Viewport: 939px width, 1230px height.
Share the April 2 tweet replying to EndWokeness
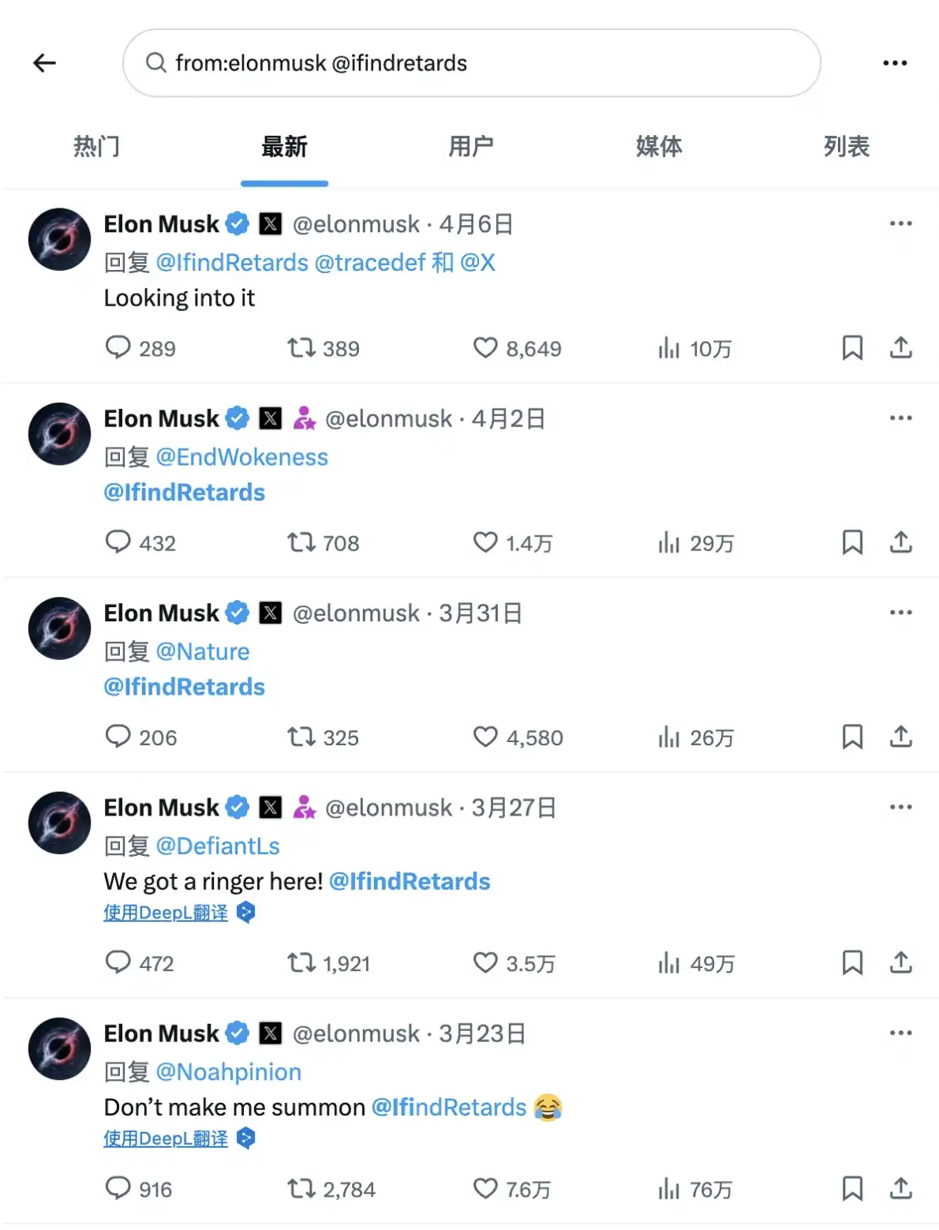900,542
